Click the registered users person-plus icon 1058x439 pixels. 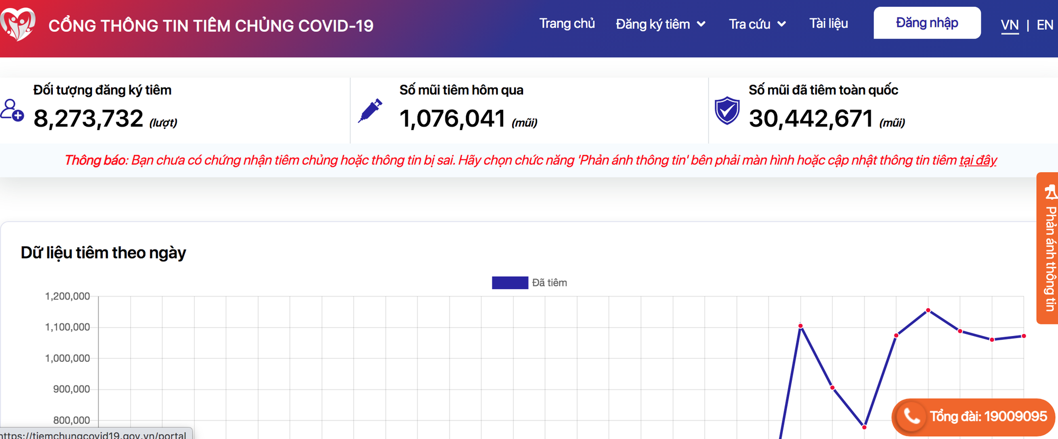coord(12,111)
